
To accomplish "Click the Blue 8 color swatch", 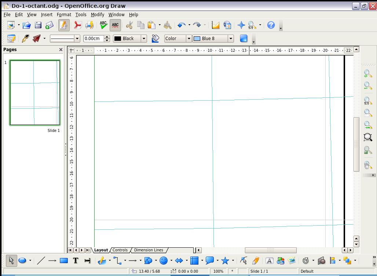I will tap(197, 39).
